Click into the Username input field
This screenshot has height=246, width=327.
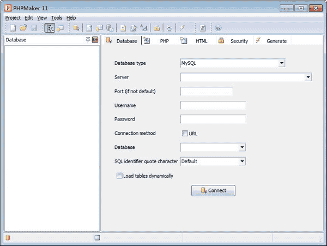coord(213,105)
